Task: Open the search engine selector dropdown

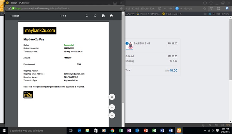Action: point(181,9)
